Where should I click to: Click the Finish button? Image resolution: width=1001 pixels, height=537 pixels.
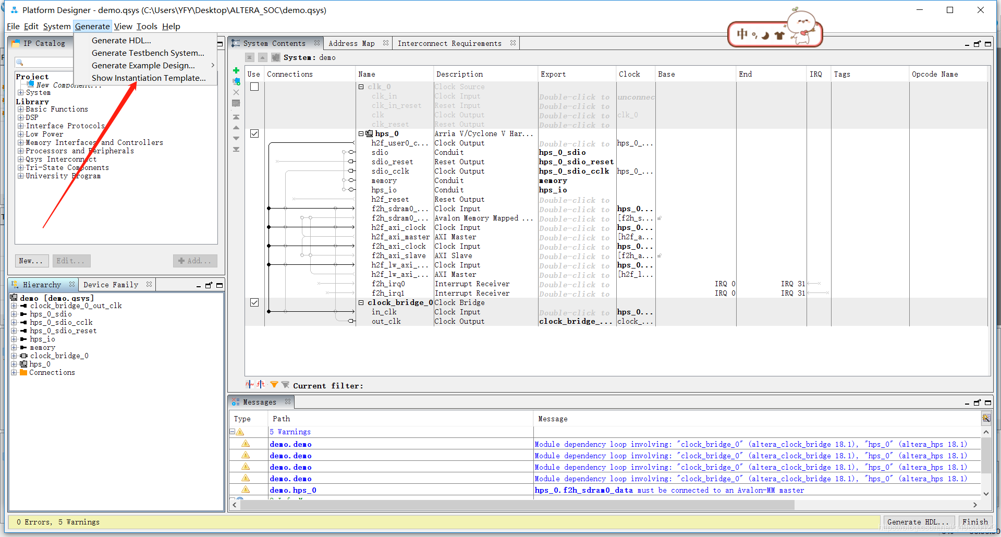(974, 522)
